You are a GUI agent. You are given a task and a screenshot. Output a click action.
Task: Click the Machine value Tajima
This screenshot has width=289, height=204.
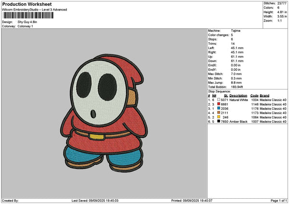coord(236,31)
